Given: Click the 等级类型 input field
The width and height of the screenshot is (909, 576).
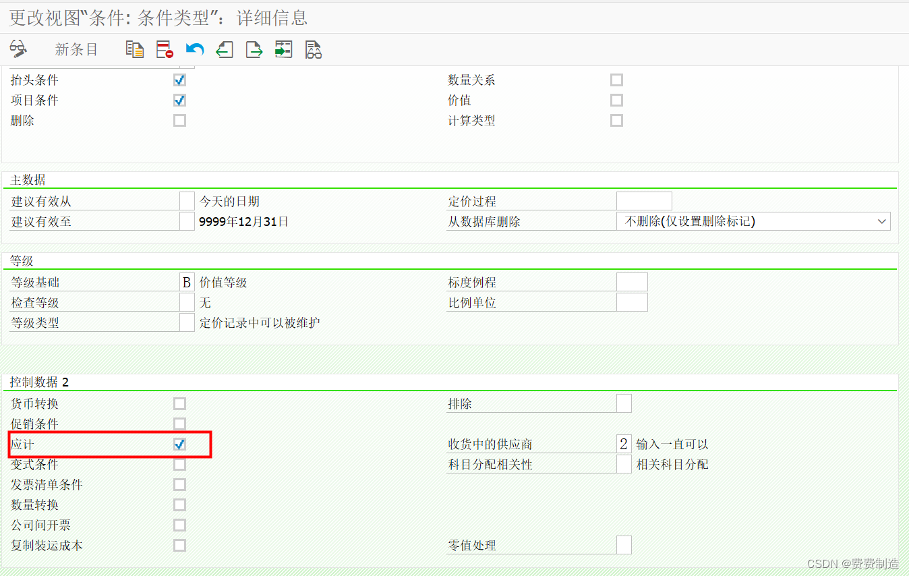Looking at the screenshot, I should point(187,322).
